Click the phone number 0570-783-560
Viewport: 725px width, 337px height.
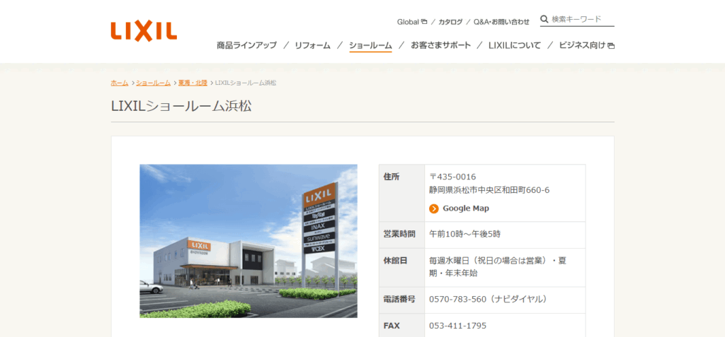458,299
